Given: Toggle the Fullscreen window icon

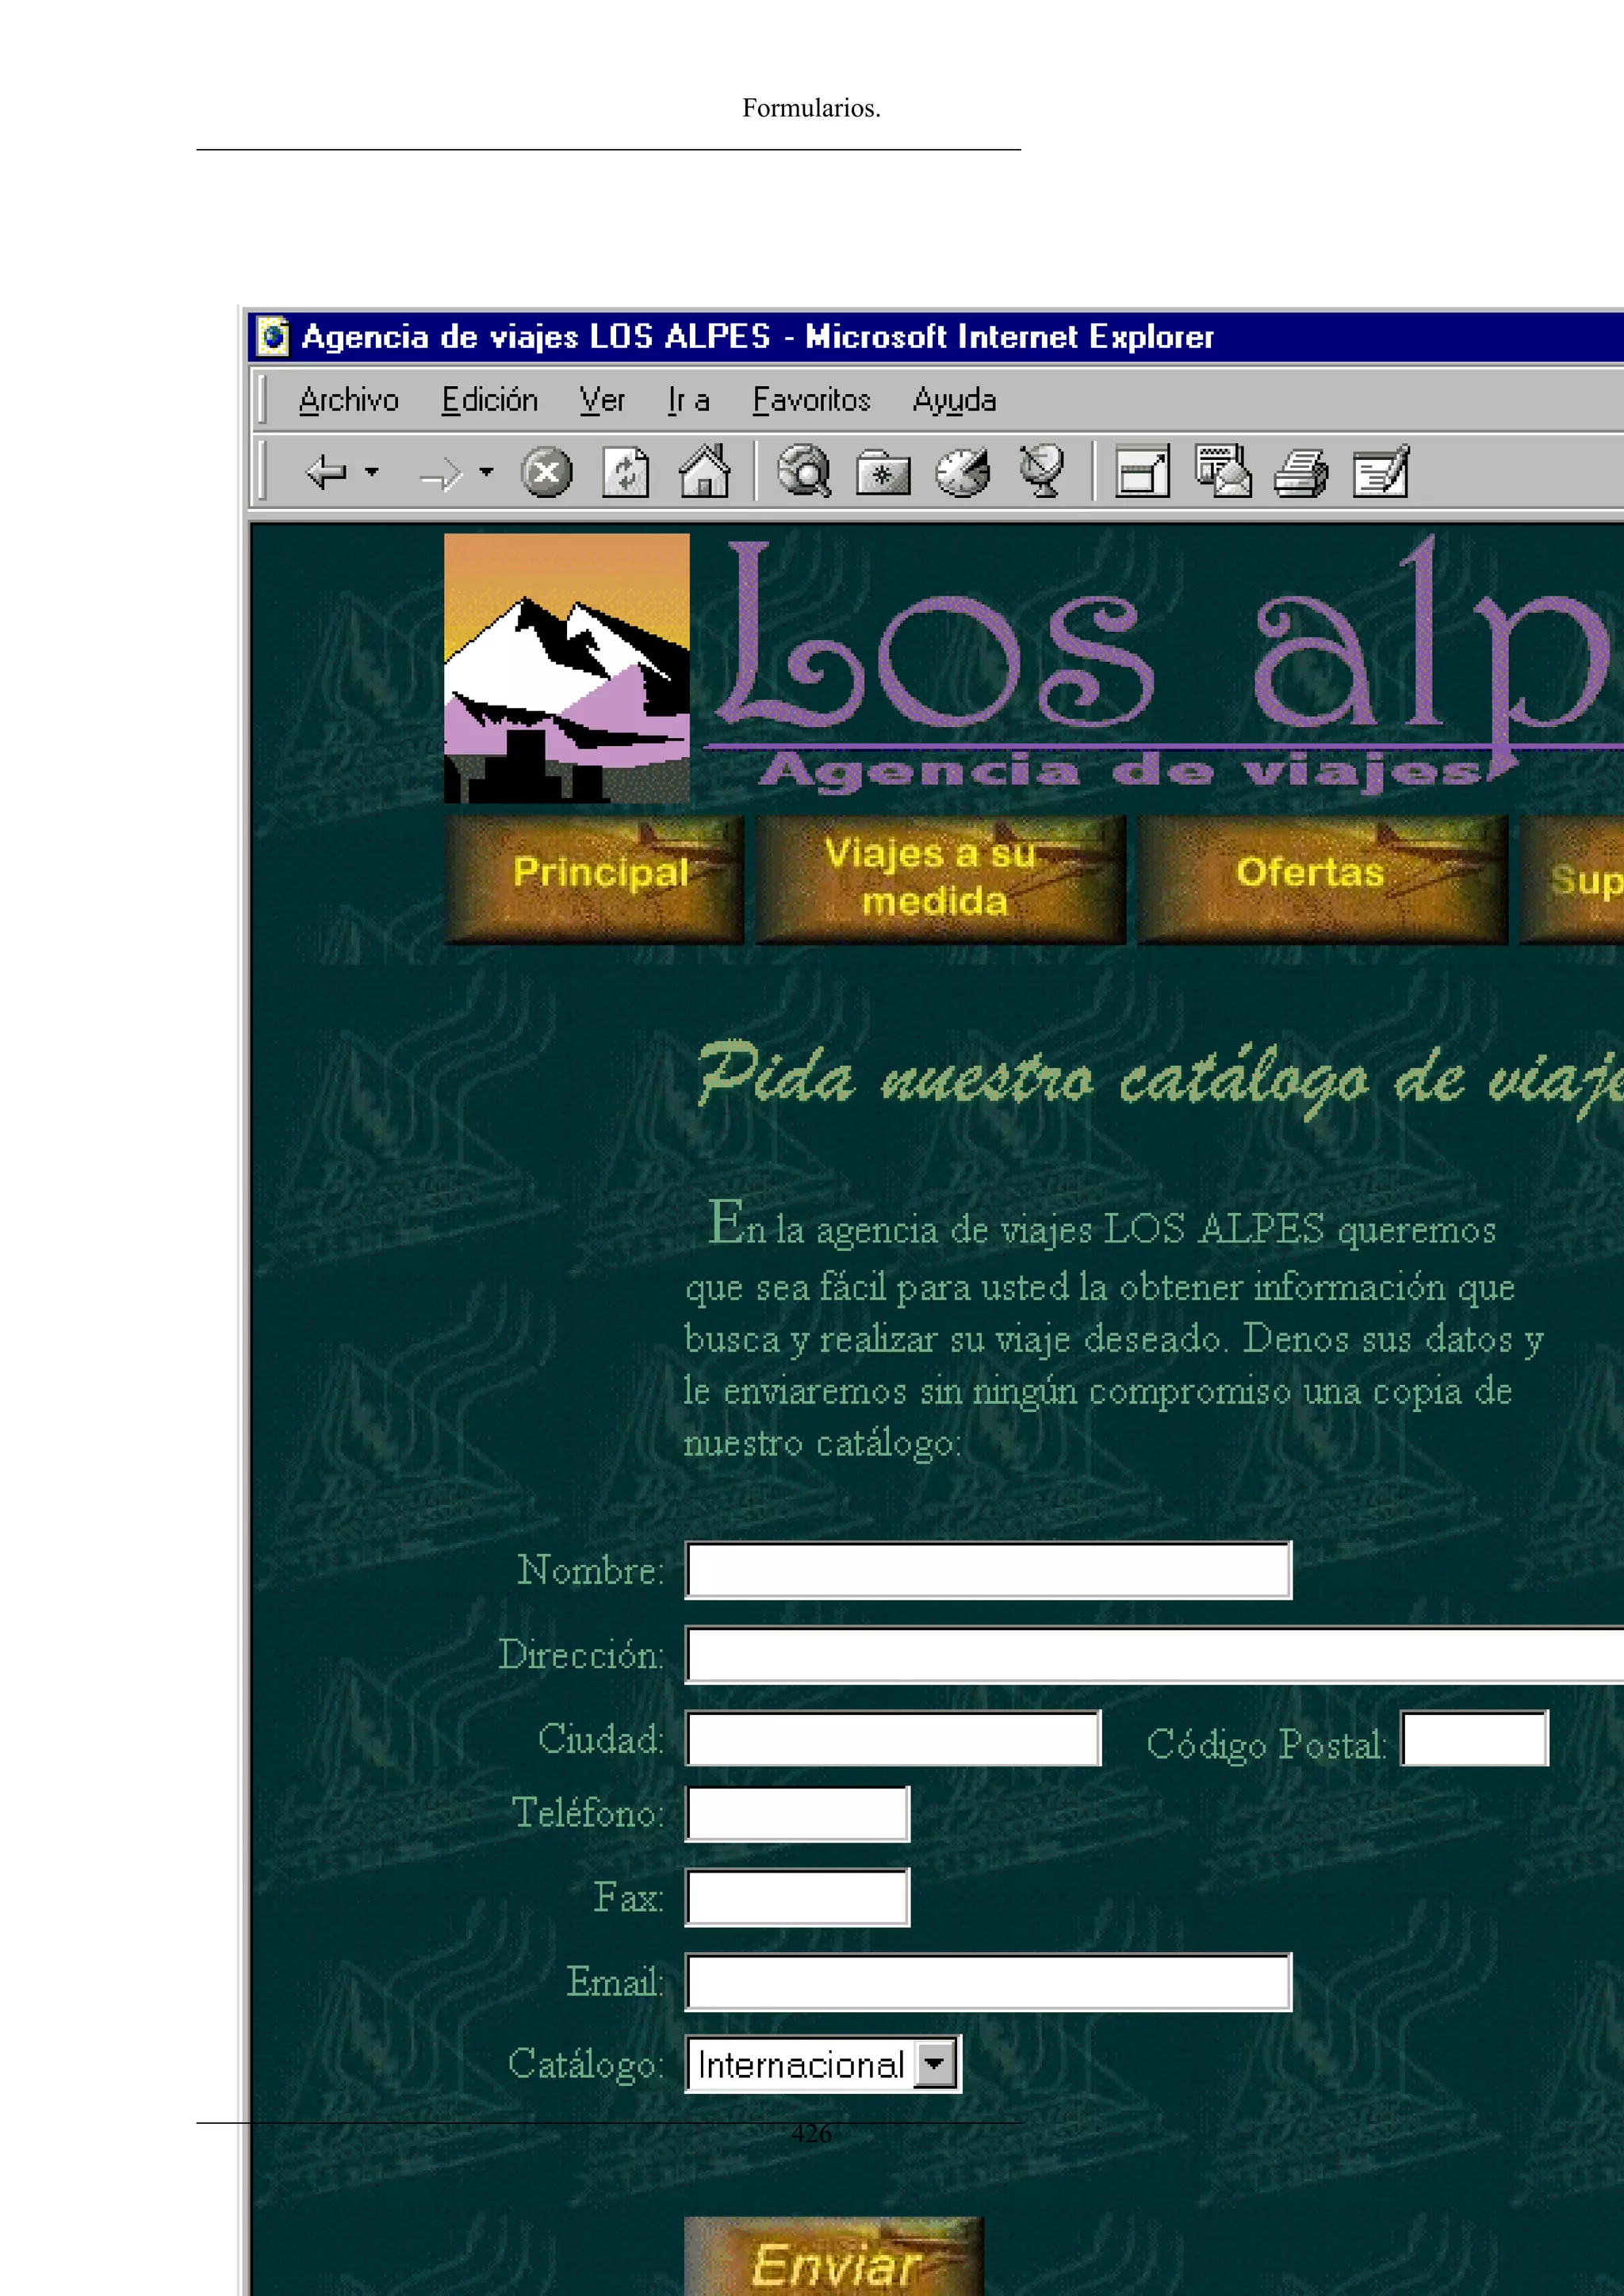Looking at the screenshot, I should (1142, 471).
